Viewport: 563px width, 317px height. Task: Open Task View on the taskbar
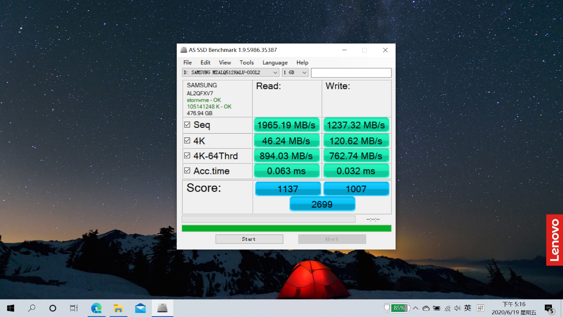pyautogui.click(x=74, y=308)
